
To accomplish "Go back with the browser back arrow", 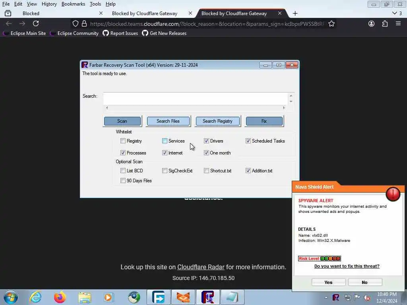I will point(9,23).
